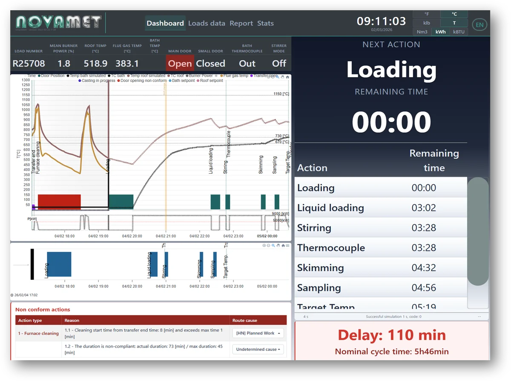Activate the selection zoom magnifier on the main chart
This screenshot has height=381, width=511.
coord(277,77)
